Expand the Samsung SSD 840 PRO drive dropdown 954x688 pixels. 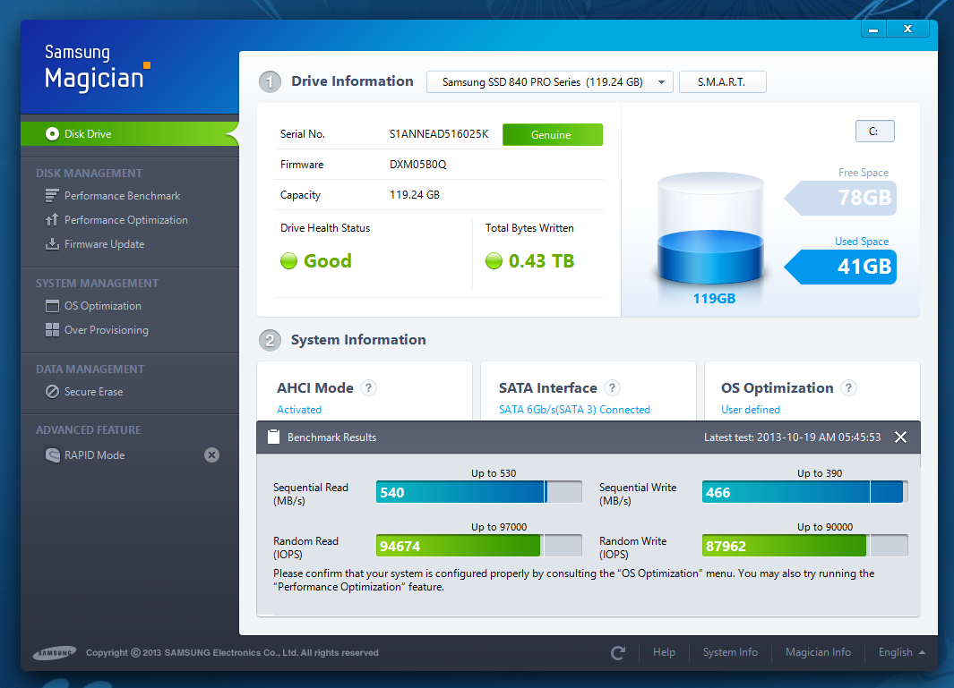tap(549, 82)
